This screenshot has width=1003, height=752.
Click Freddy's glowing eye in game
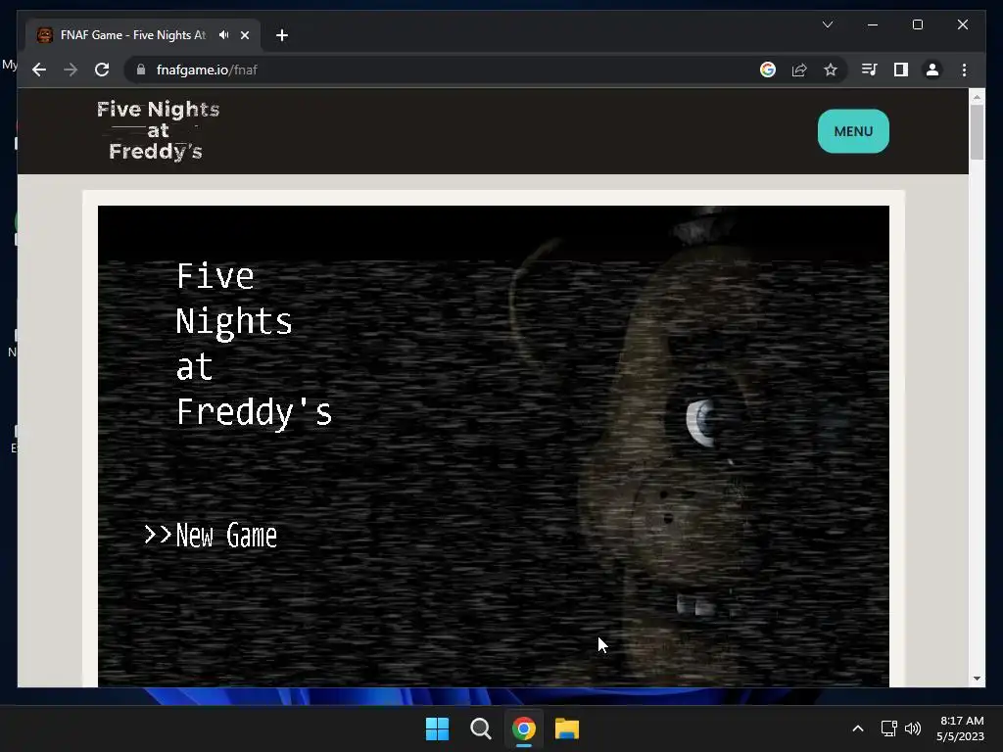coord(701,422)
